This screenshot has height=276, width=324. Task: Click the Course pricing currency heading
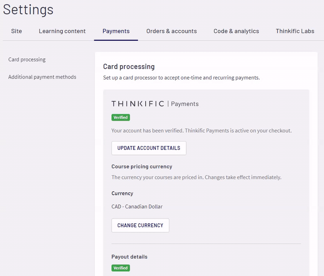coord(142,166)
